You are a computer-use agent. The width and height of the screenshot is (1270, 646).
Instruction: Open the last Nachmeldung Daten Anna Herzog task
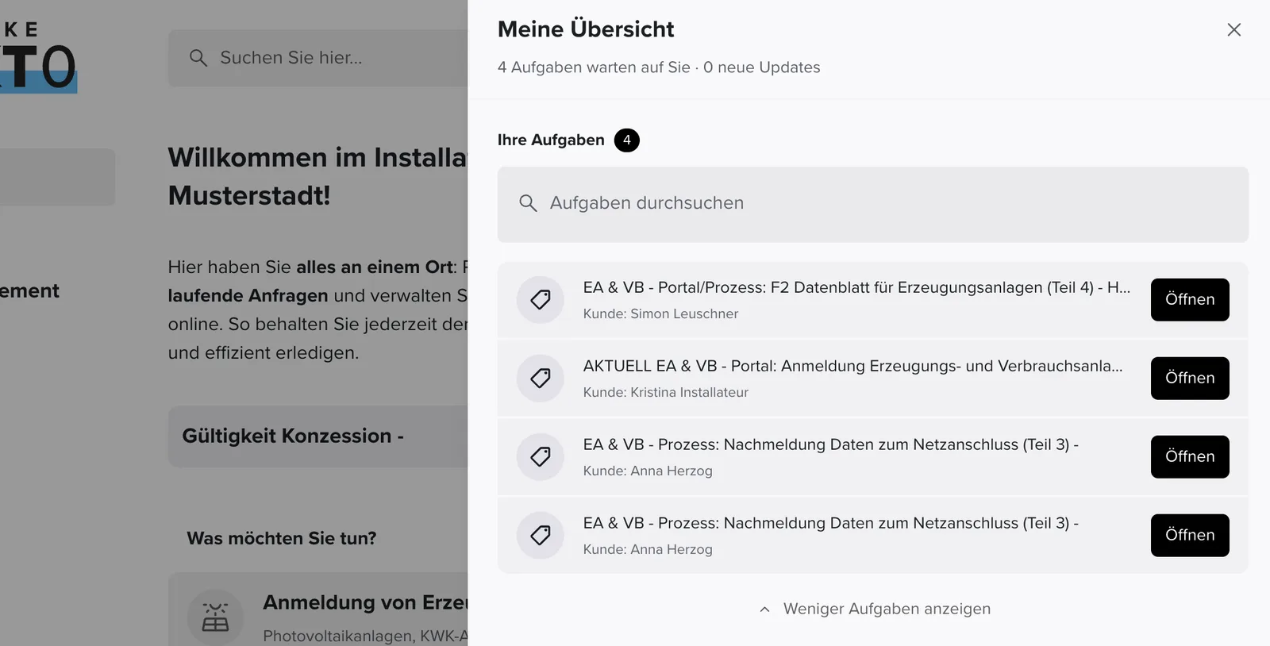[1190, 536]
